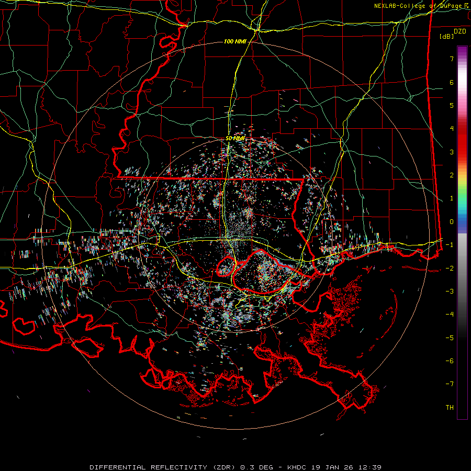
Task: Click the legend value 4
Action: 452,129
